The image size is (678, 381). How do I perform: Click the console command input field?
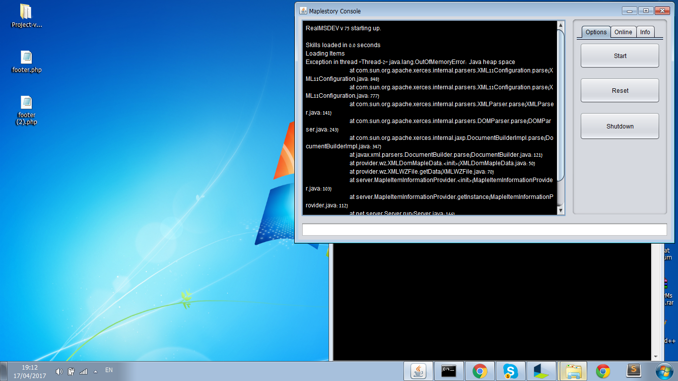coord(484,229)
